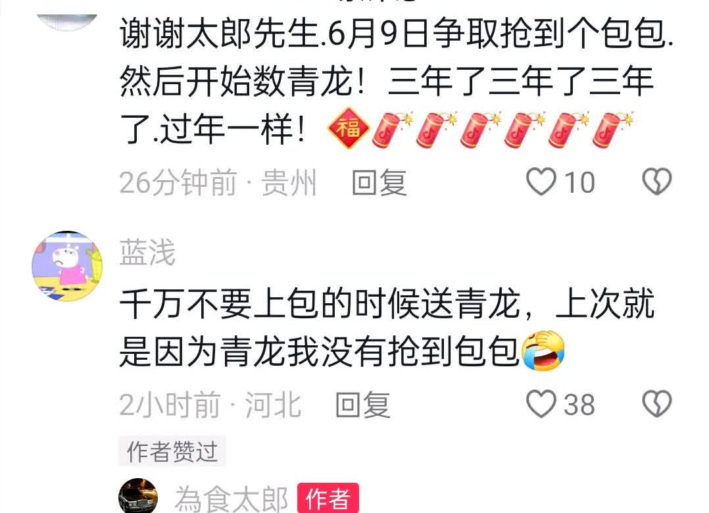This screenshot has width=709, height=513.
Task: Open 蓝浅's Peppa Pig avatar
Action: (67, 266)
